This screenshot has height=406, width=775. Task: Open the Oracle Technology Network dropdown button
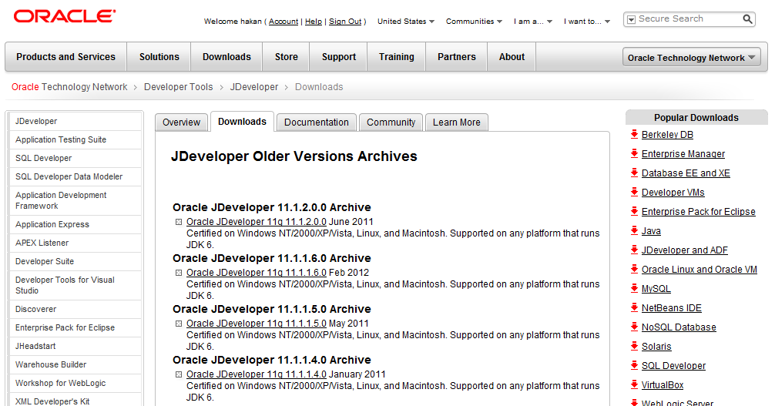click(x=692, y=57)
